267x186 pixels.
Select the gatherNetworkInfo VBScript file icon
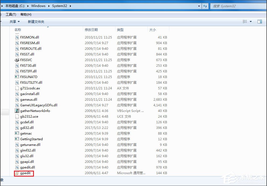[x=17, y=111]
